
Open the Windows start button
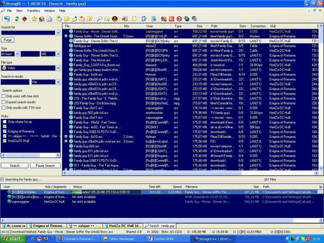pyautogui.click(x=13, y=239)
